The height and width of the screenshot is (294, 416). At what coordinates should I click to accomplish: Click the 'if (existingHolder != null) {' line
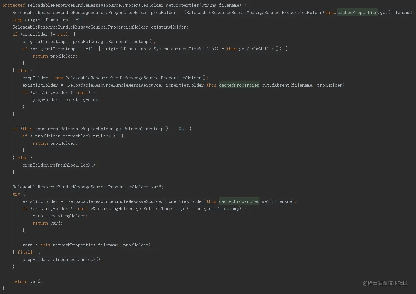tap(59, 92)
